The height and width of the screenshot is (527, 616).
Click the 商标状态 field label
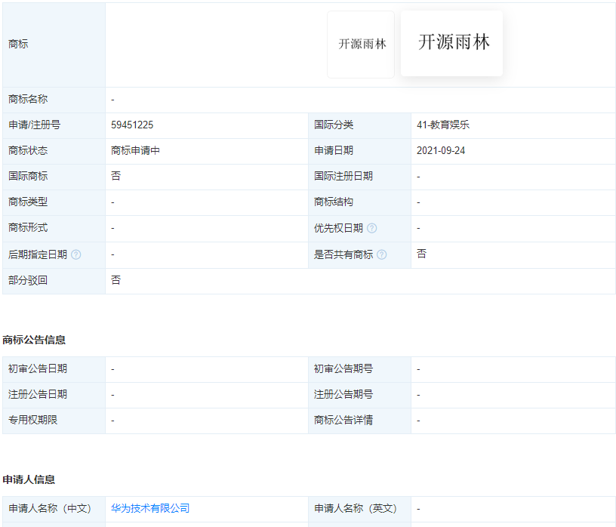pyautogui.click(x=28, y=150)
